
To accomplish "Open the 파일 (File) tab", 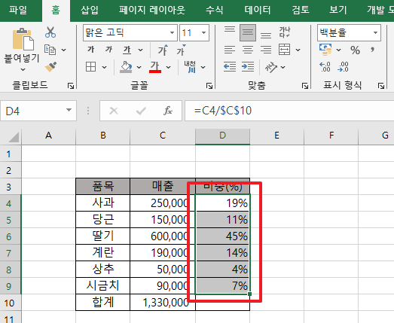I will click(18, 10).
